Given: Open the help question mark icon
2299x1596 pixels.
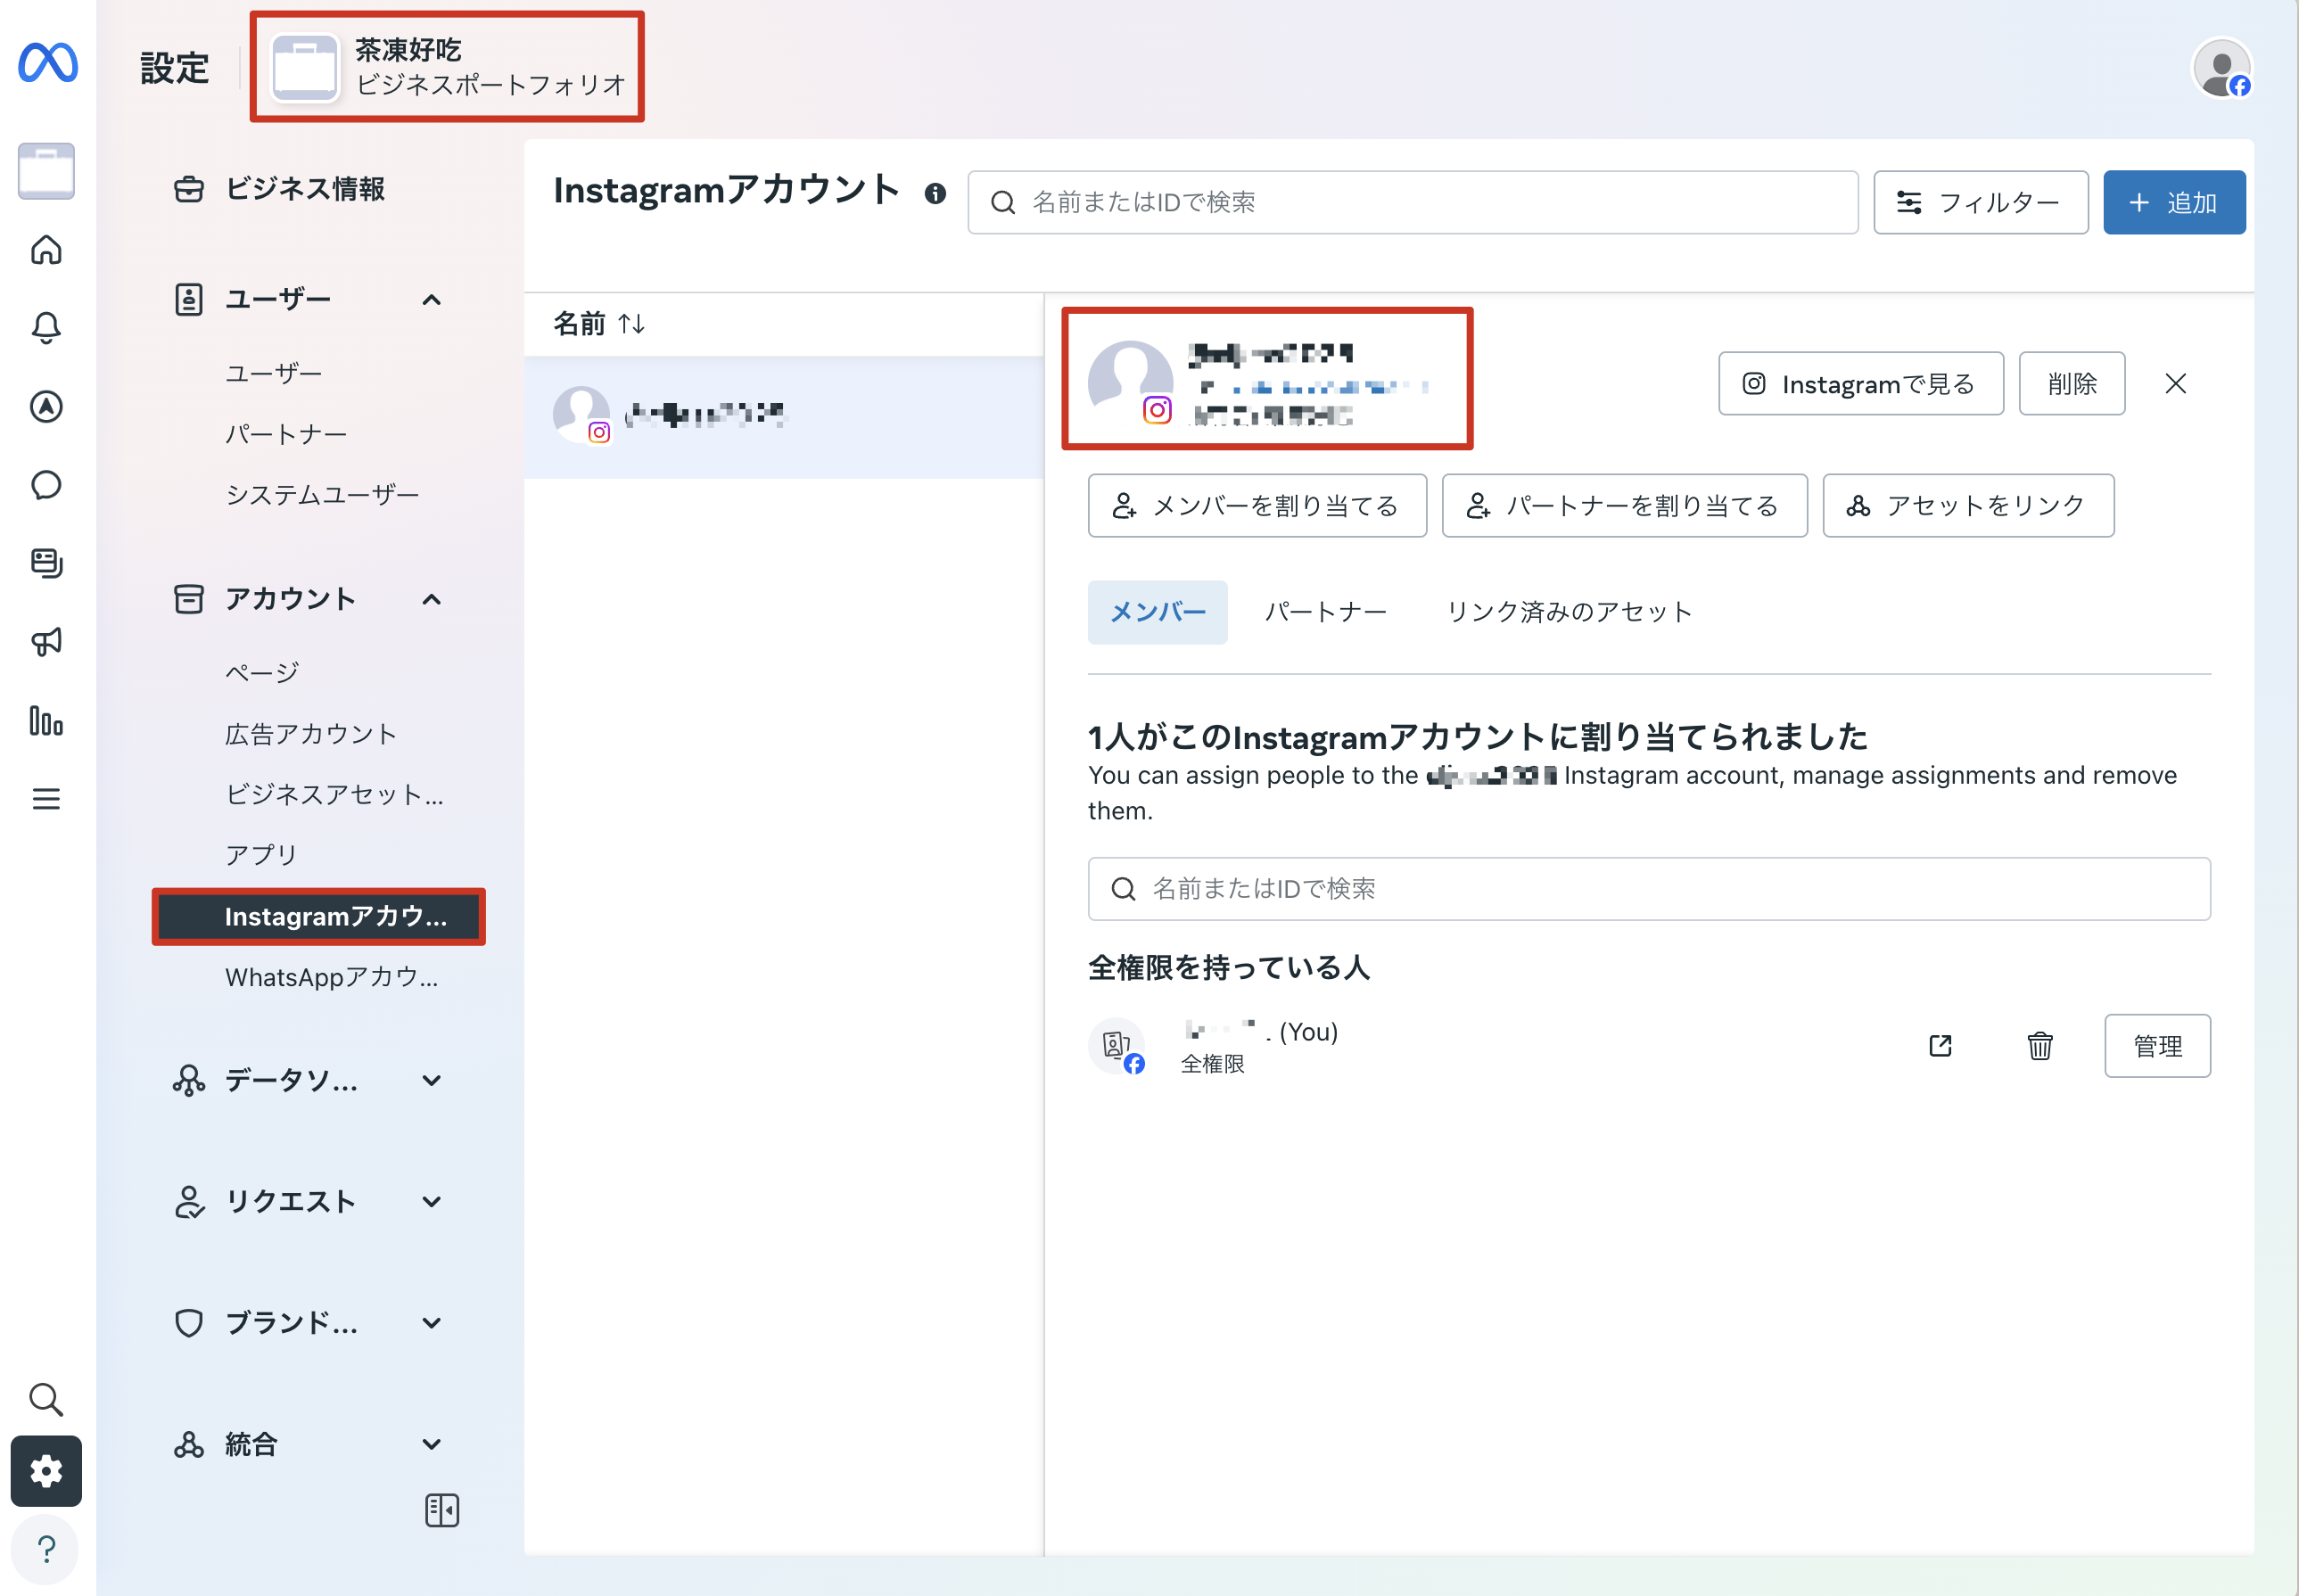Looking at the screenshot, I should coord(46,1549).
